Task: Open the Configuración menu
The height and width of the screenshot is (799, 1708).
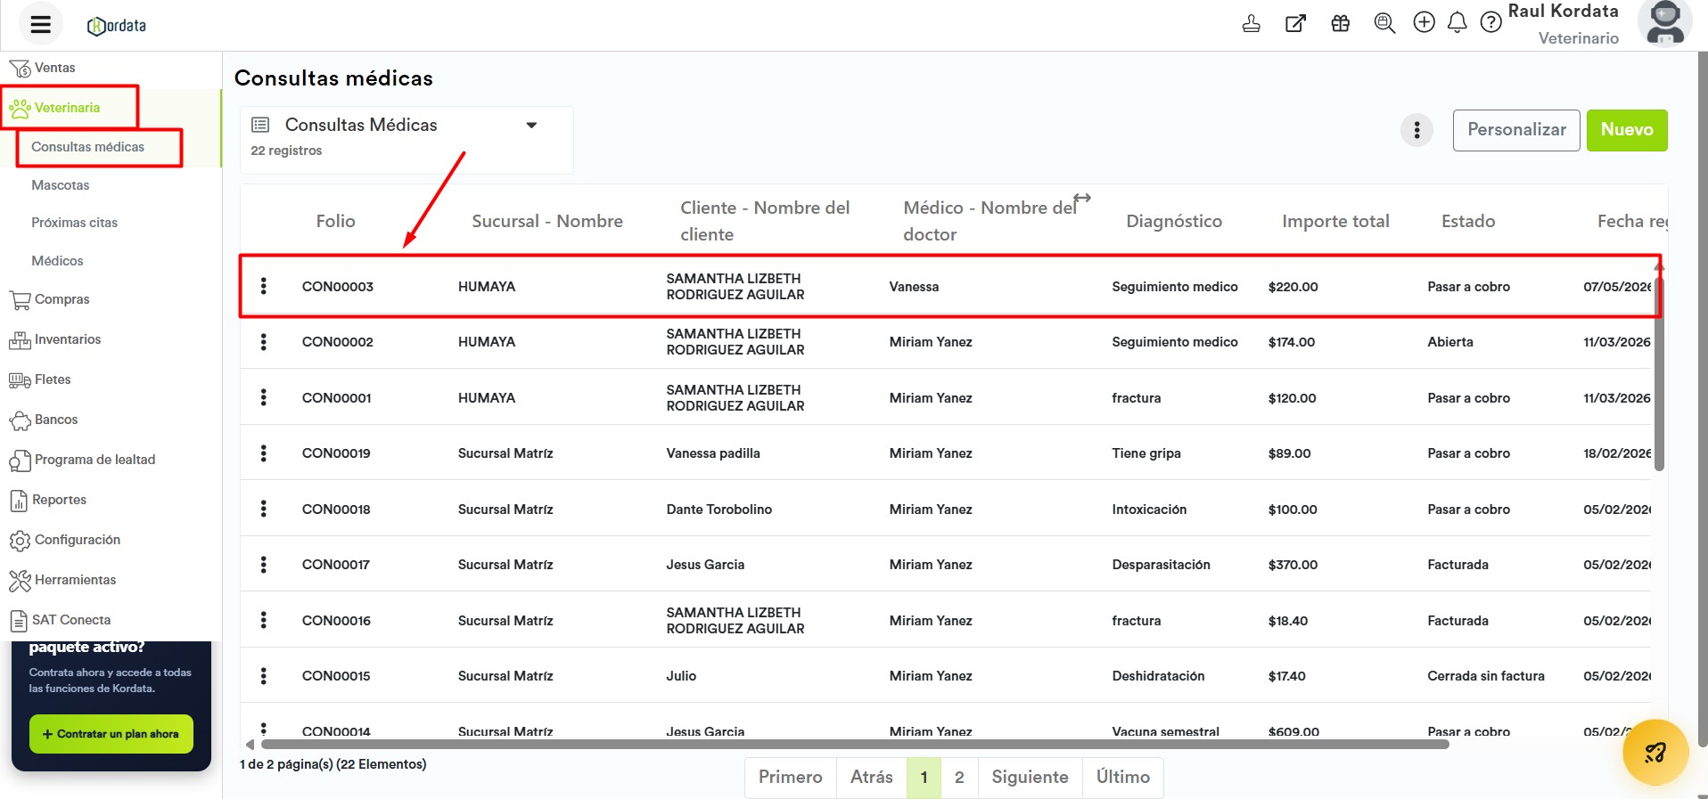Action: tap(64, 540)
